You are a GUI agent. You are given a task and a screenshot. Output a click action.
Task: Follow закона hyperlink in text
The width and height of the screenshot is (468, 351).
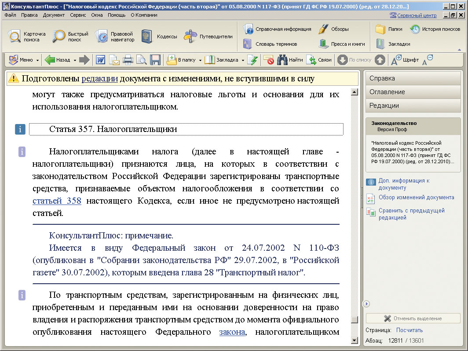coord(232,332)
